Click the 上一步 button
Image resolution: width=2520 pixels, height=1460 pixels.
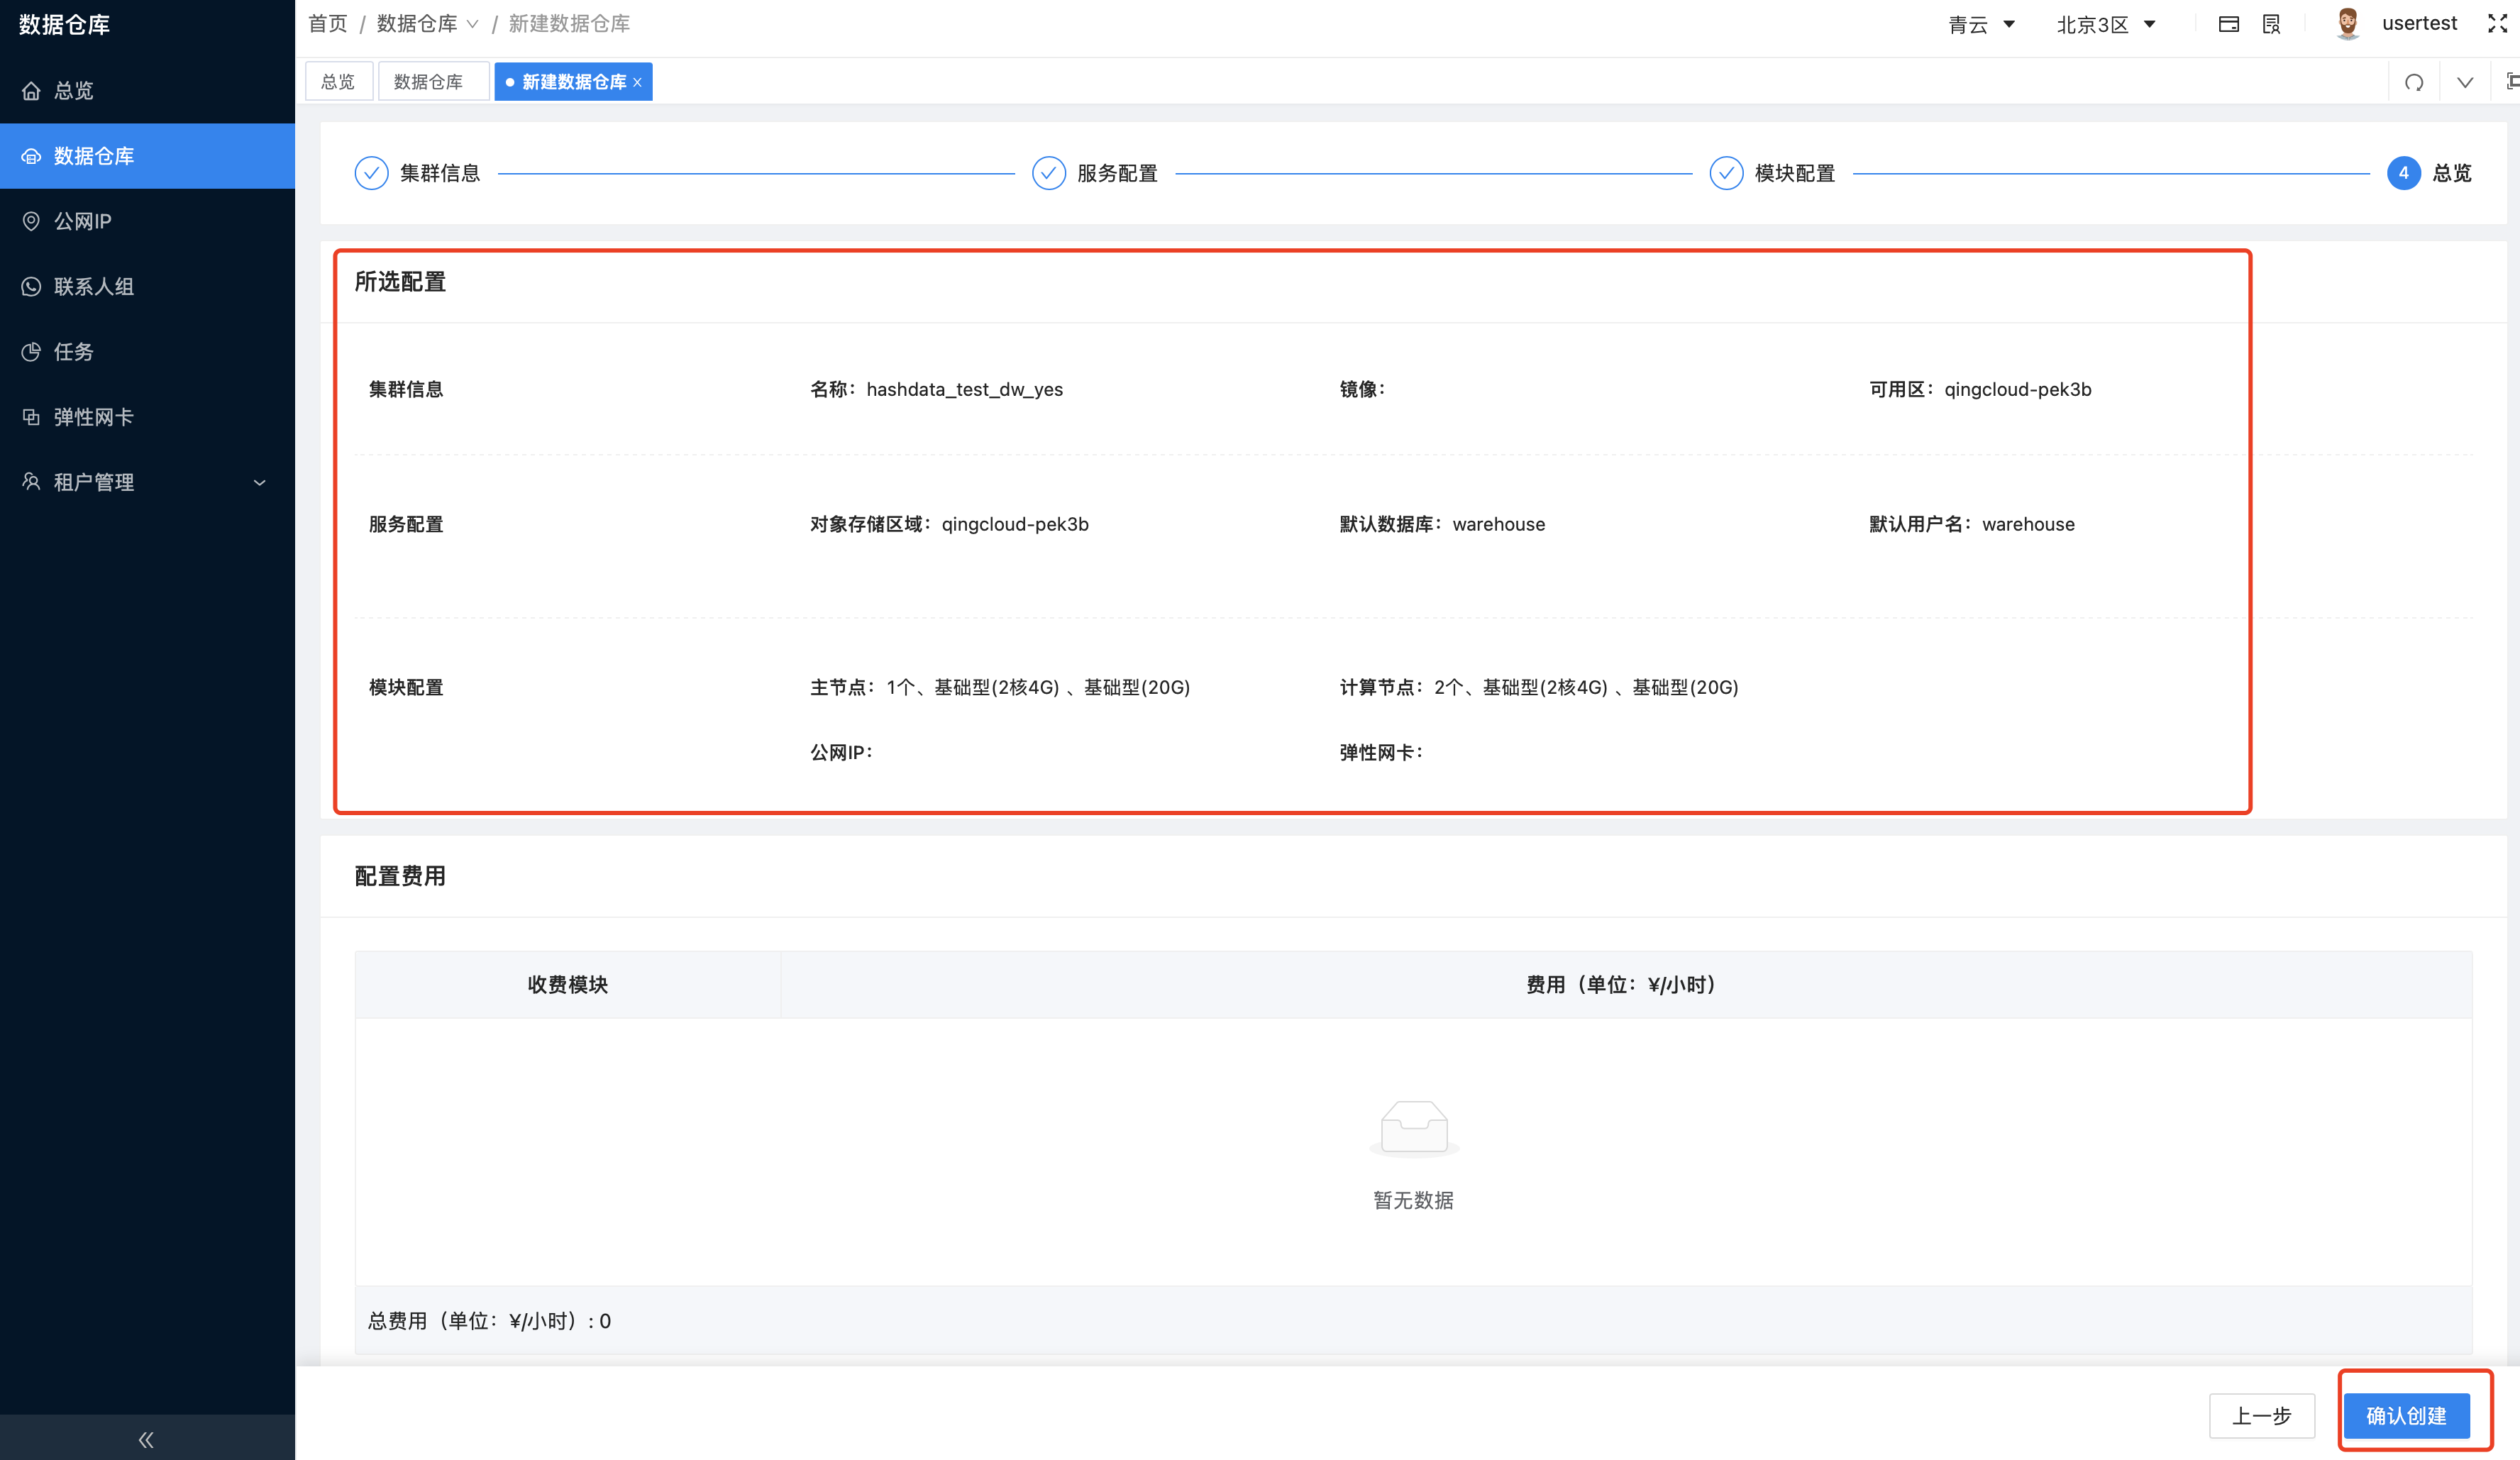[x=2262, y=1415]
